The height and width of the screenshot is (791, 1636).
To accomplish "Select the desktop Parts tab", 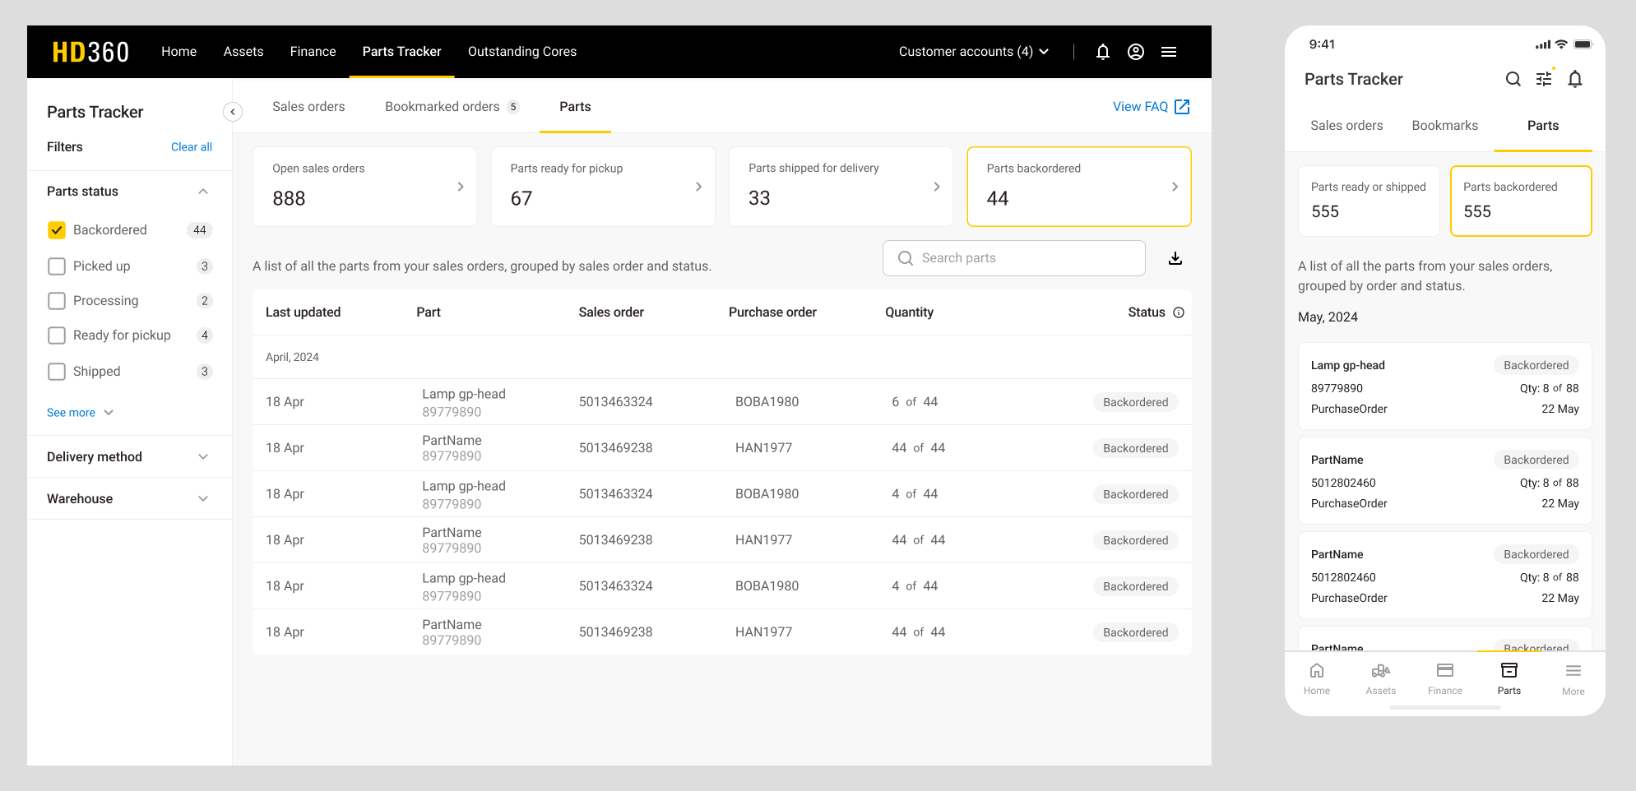I will click(x=575, y=107).
